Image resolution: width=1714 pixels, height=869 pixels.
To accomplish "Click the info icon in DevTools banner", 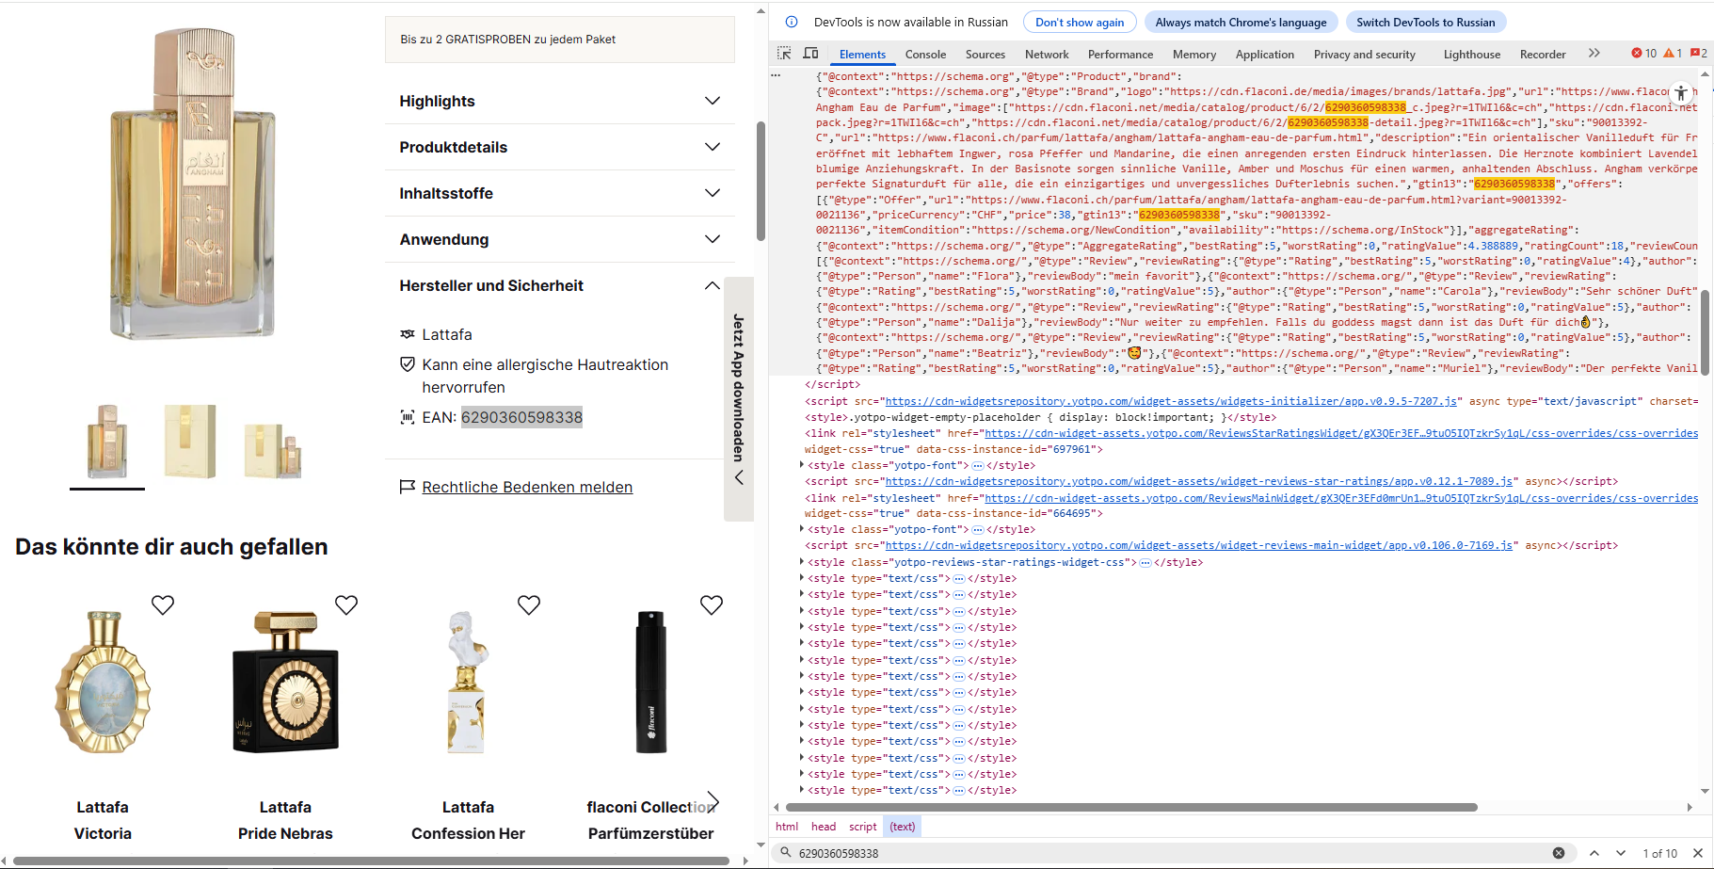I will tap(792, 22).
